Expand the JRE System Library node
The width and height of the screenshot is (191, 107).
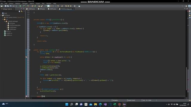click(x=3, y=18)
